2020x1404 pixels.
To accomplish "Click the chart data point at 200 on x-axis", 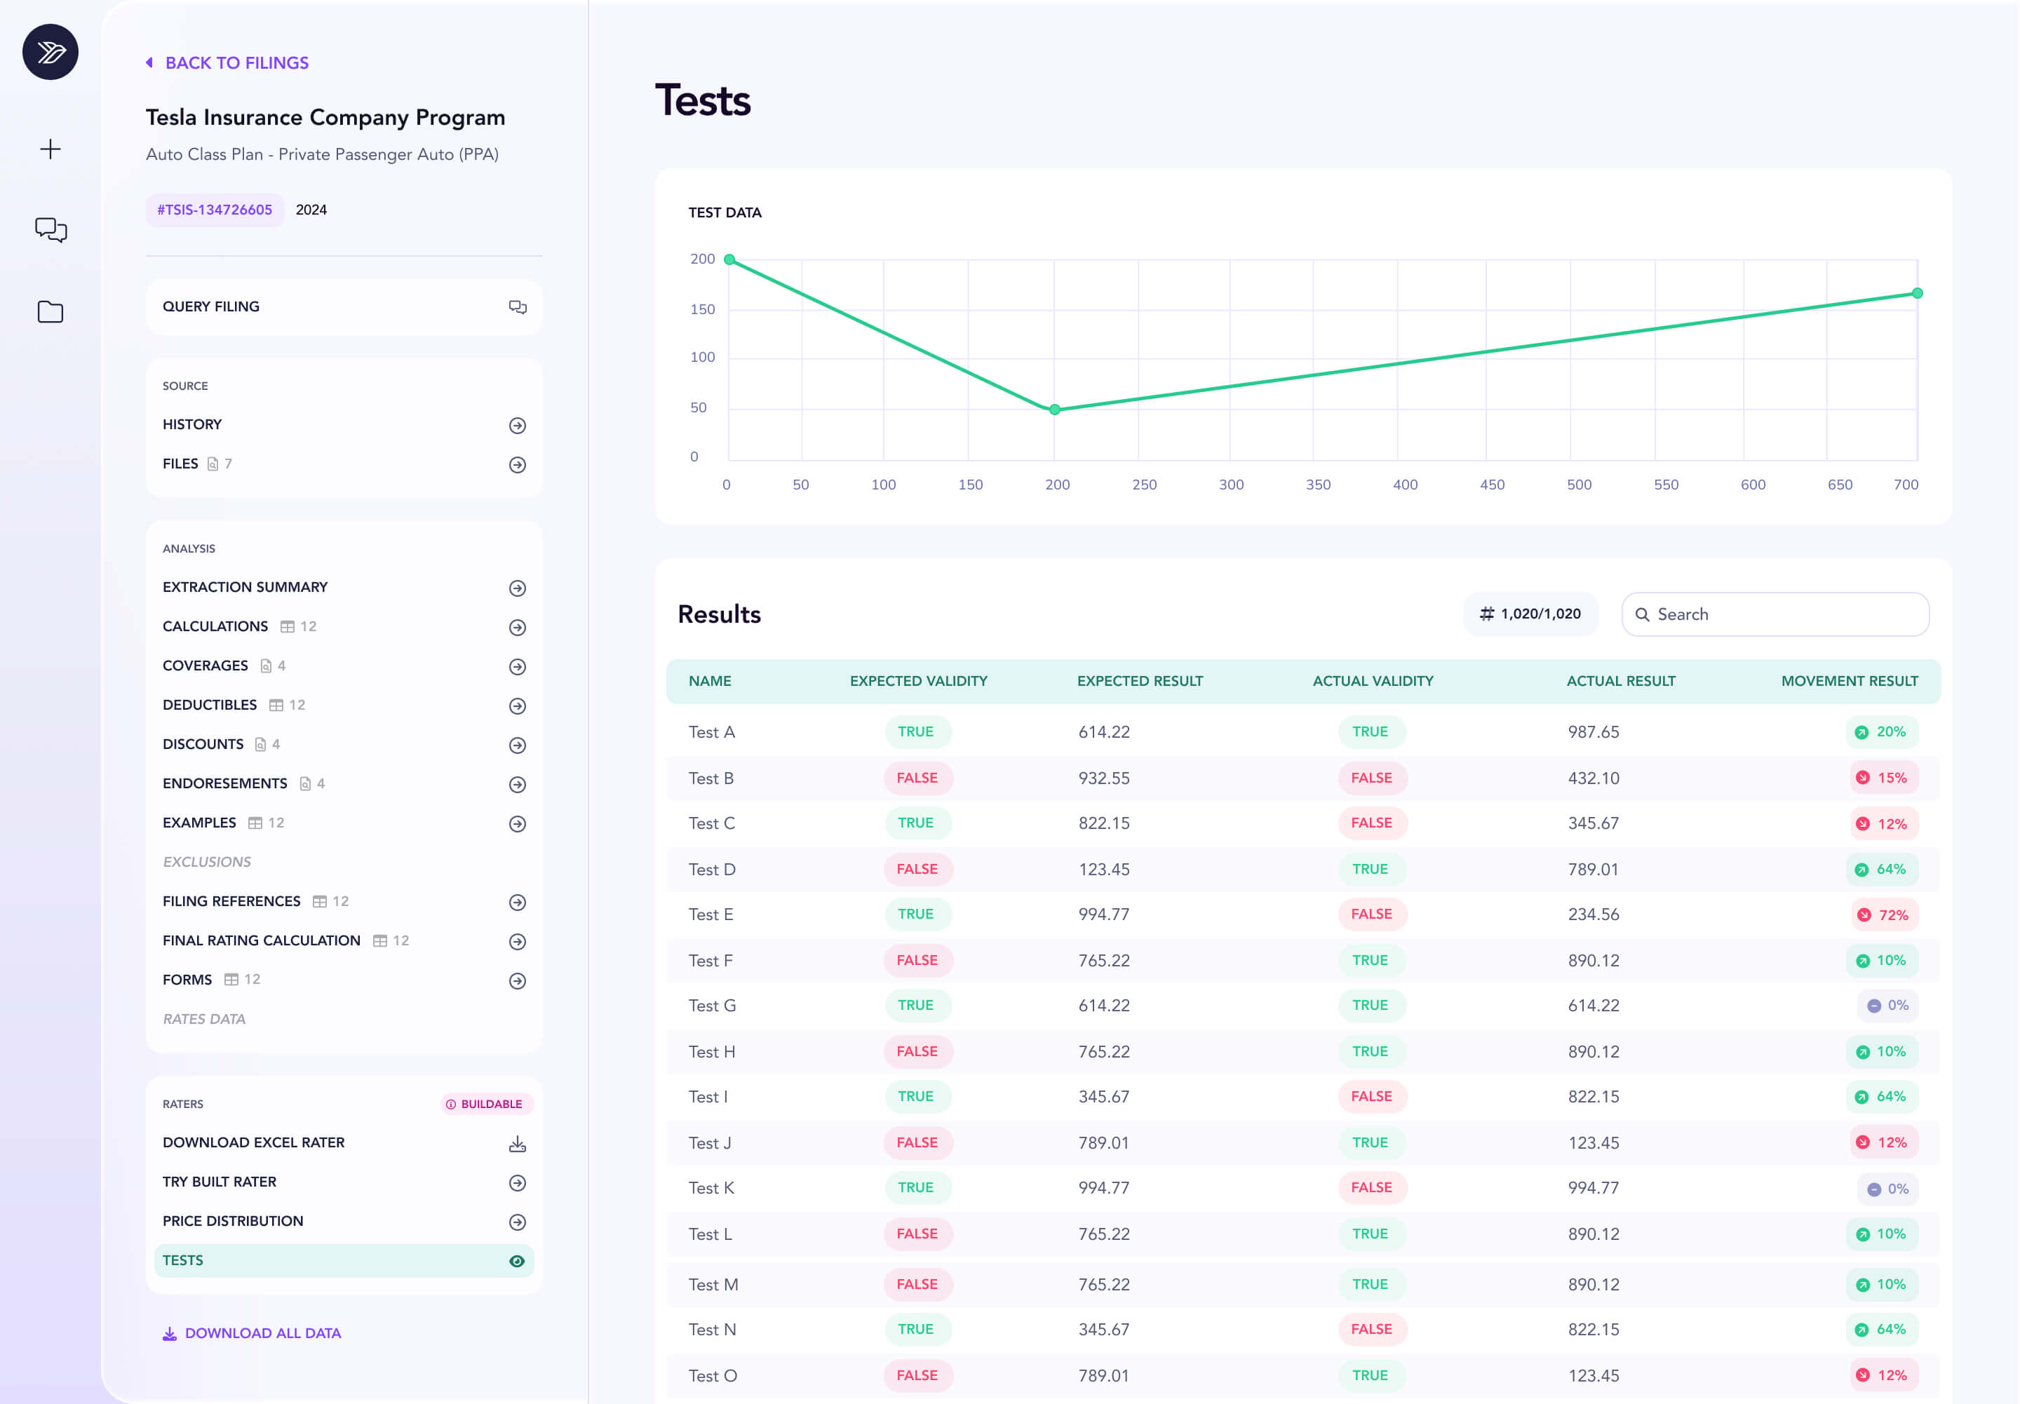I will 1054,410.
